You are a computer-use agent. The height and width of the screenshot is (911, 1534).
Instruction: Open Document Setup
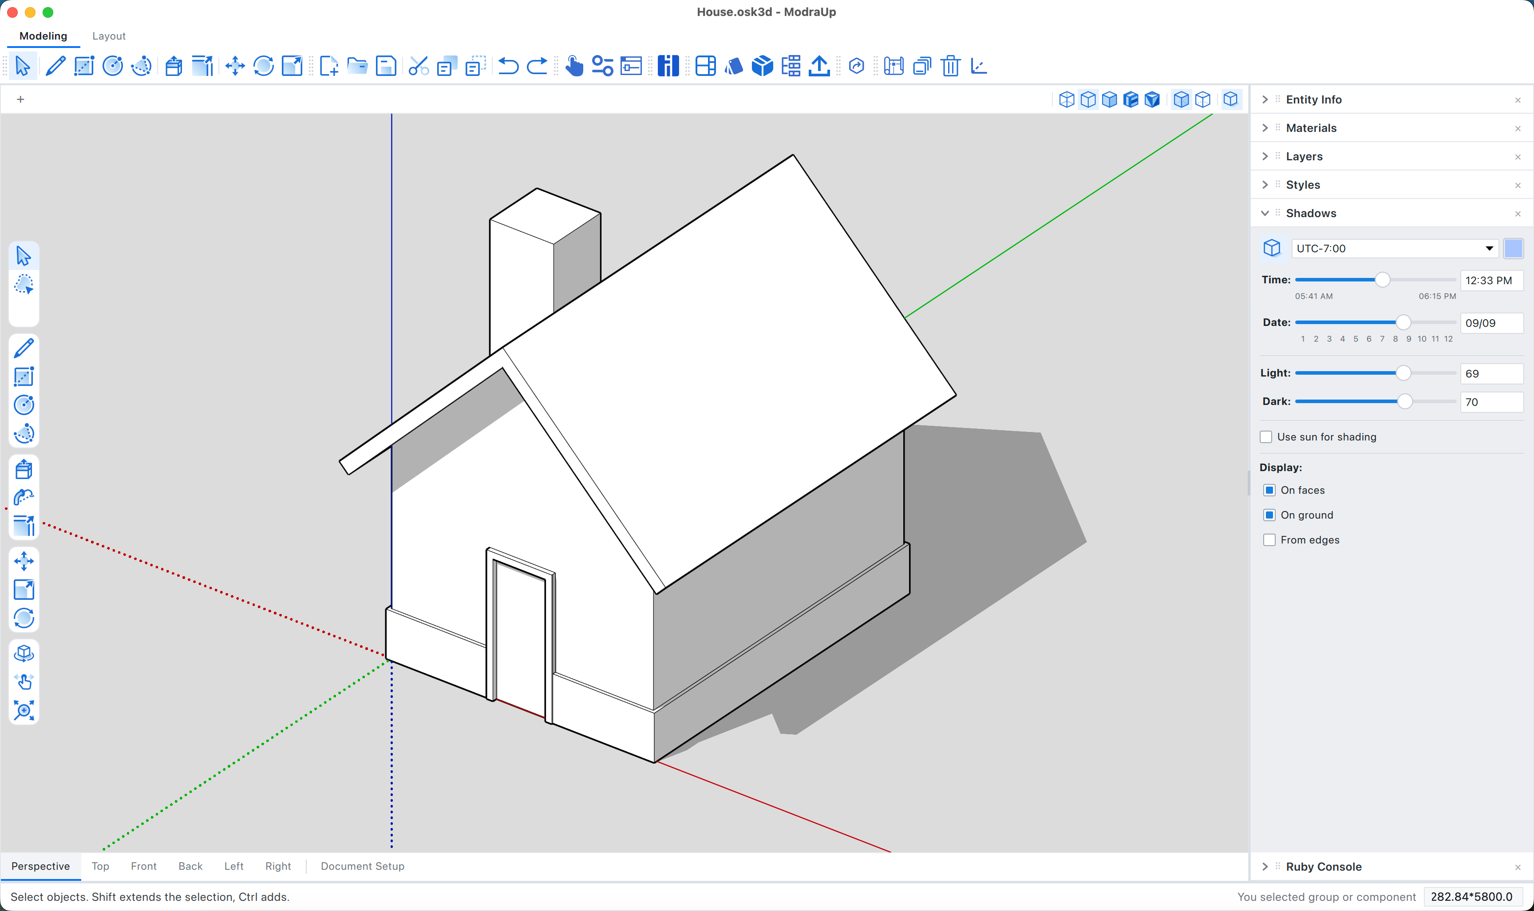pyautogui.click(x=363, y=866)
